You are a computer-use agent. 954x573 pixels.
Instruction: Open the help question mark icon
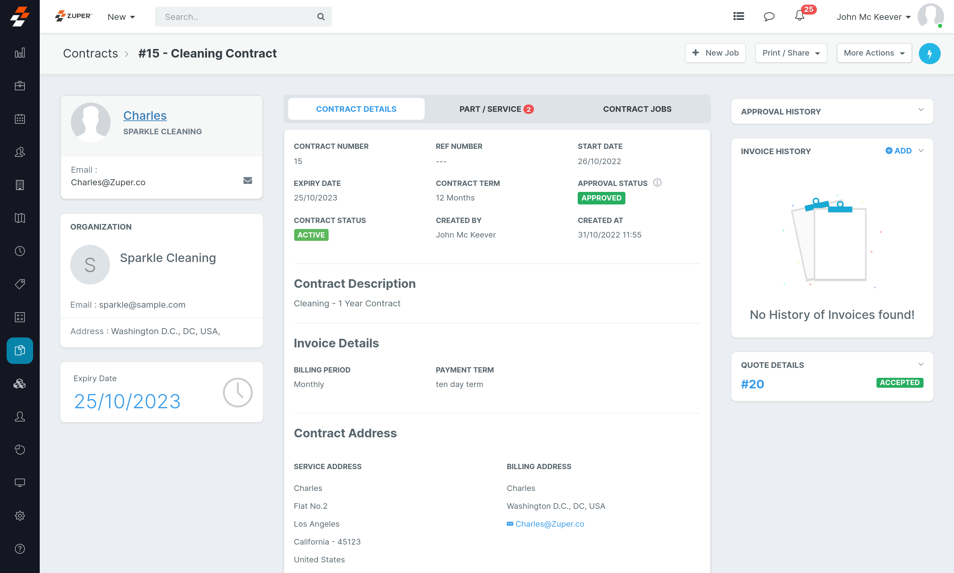pos(20,549)
